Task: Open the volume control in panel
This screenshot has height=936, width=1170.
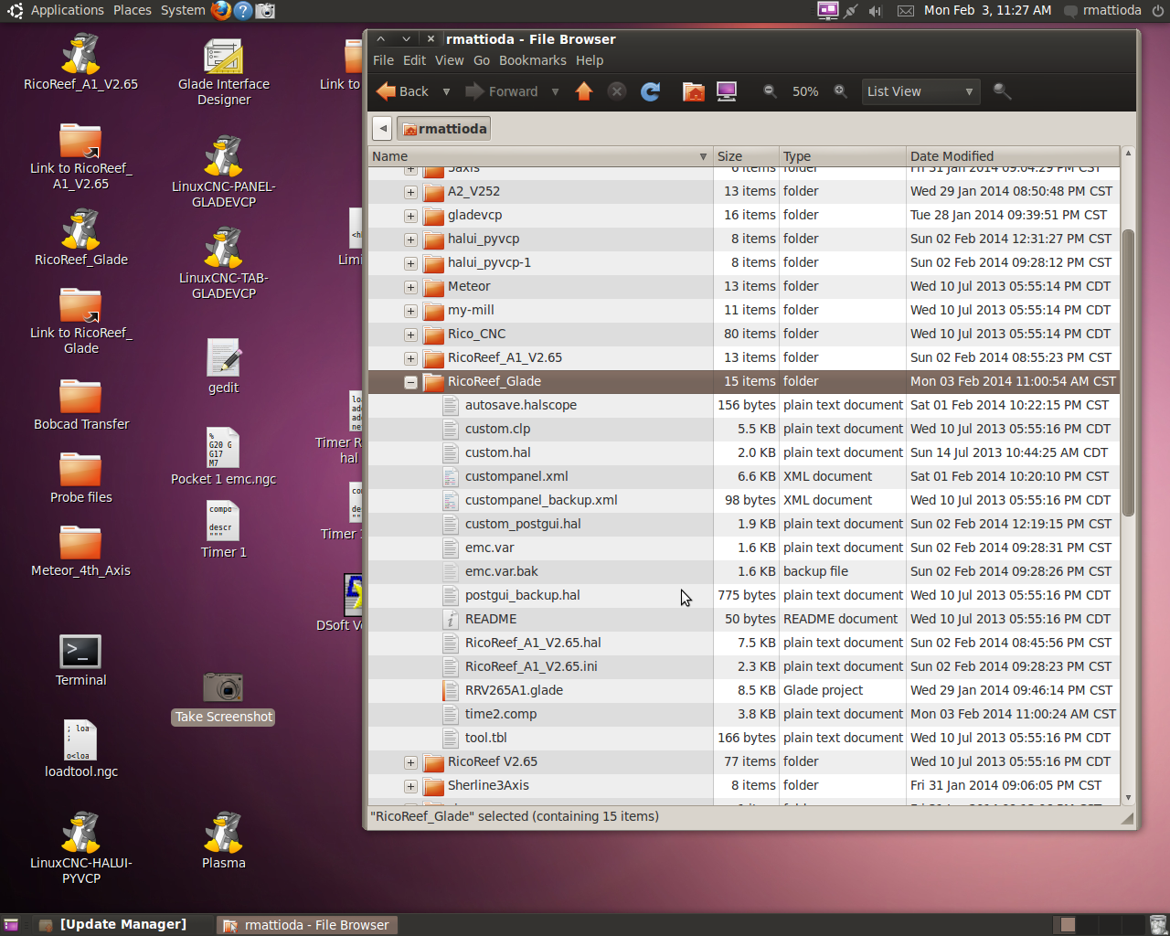Action: tap(875, 10)
